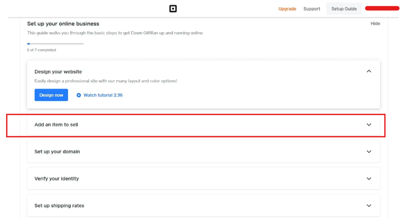401x219 pixels.
Task: Click the red redacted account button
Action: (x=382, y=8)
